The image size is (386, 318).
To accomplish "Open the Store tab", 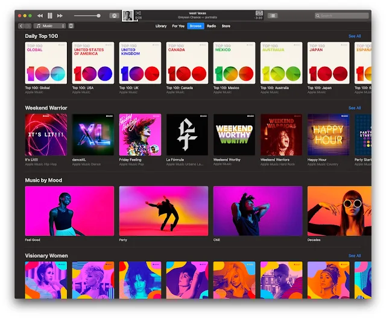I will (x=226, y=26).
